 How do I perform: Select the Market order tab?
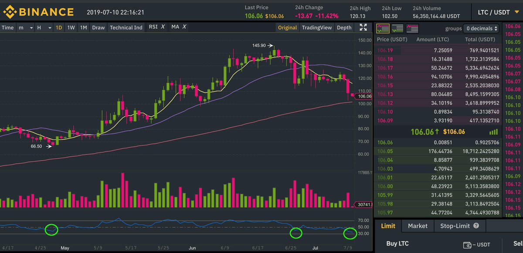(x=418, y=226)
